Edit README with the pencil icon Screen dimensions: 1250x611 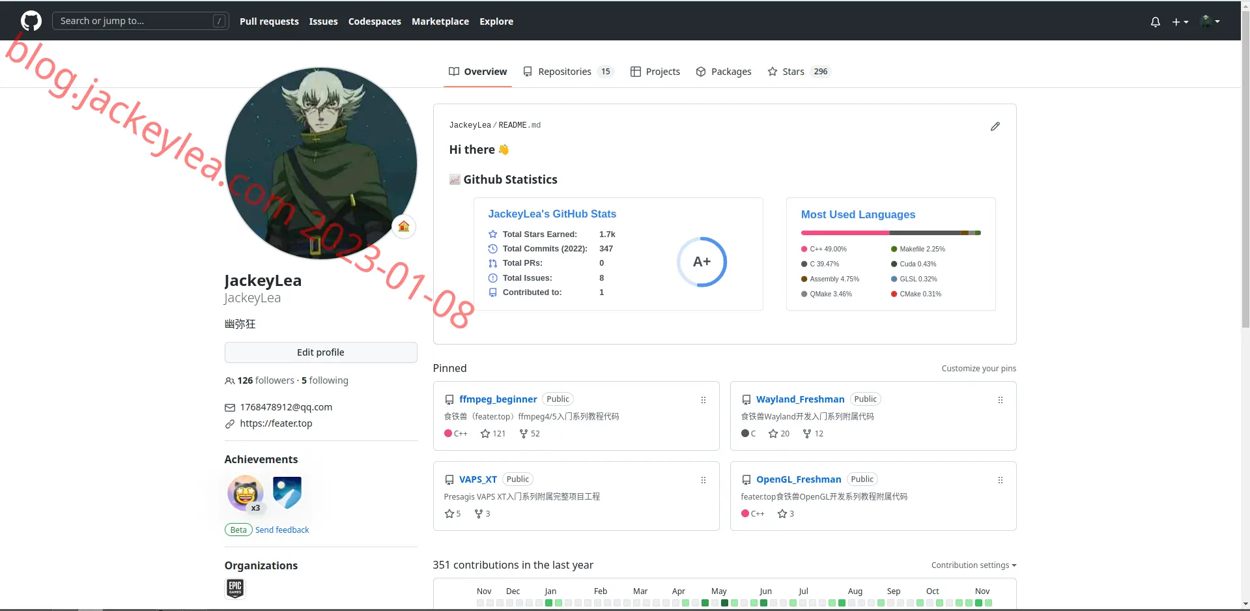tap(995, 126)
